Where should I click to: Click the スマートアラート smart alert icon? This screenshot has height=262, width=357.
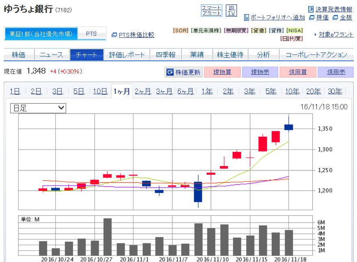point(211,11)
